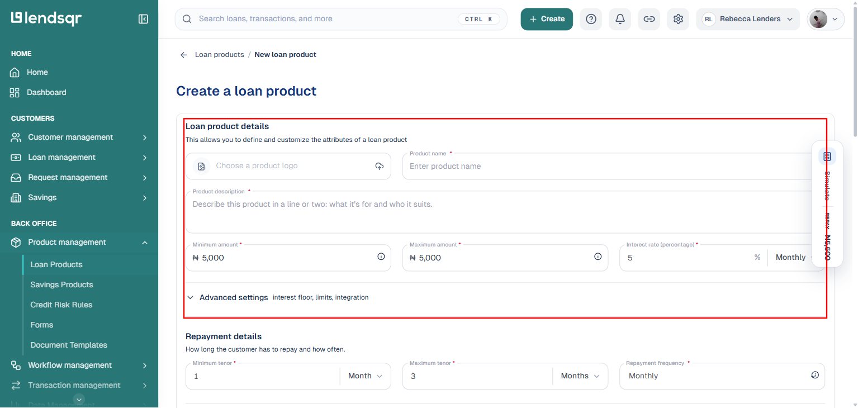Open the settings gear icon
This screenshot has height=408, width=858.
click(678, 19)
